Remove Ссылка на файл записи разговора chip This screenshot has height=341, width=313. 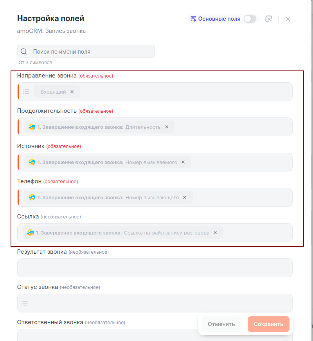click(x=215, y=233)
